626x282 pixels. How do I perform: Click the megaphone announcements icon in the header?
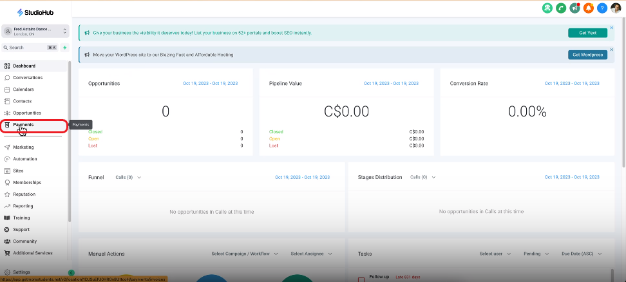coord(575,8)
